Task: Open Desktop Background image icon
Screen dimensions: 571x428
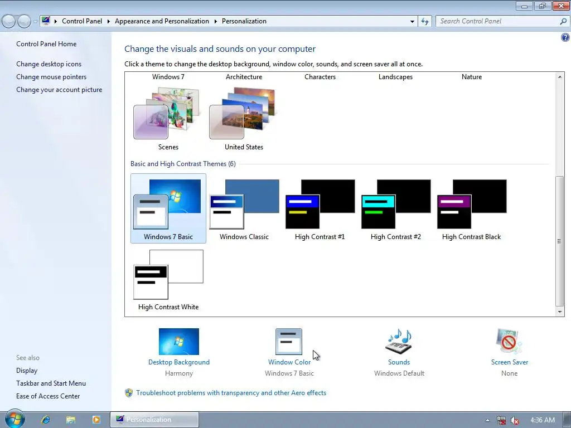Action: pyautogui.click(x=179, y=342)
